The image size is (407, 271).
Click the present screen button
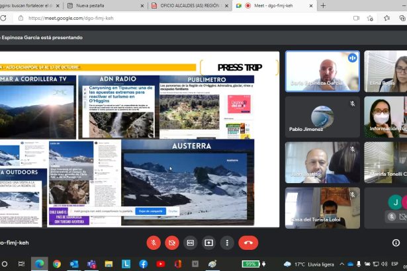click(x=208, y=243)
